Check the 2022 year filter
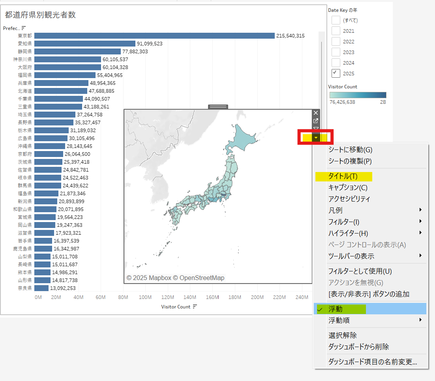Screen dimensions: 435x381 [x=336, y=41]
